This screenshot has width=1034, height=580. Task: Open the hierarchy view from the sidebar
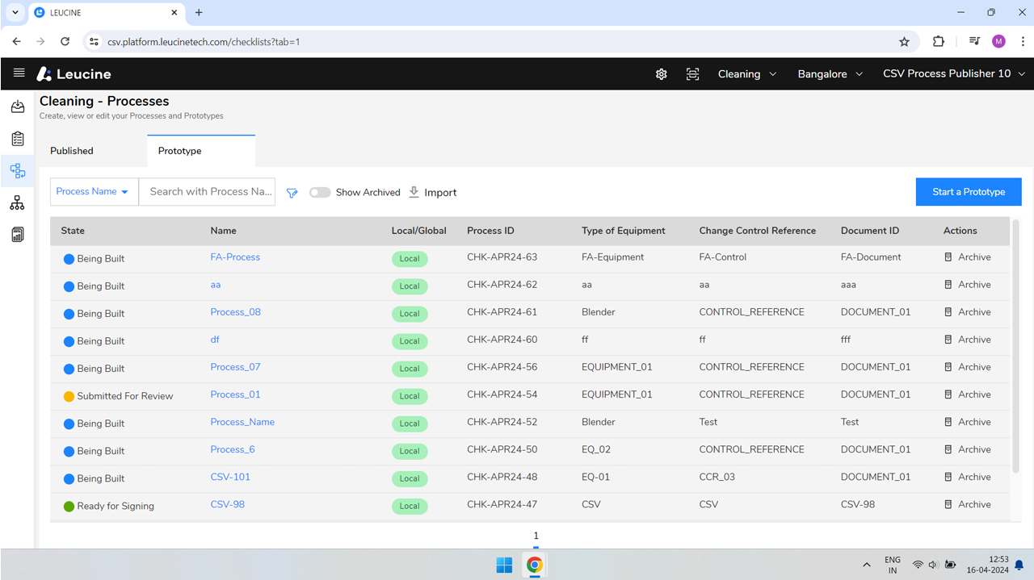(x=17, y=202)
